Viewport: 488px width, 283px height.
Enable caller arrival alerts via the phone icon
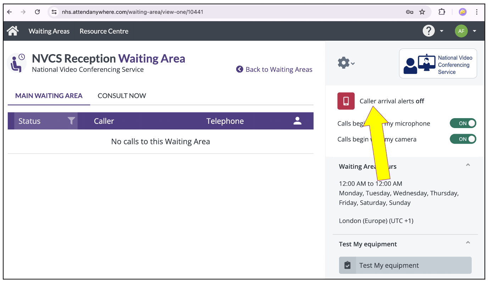[346, 101]
